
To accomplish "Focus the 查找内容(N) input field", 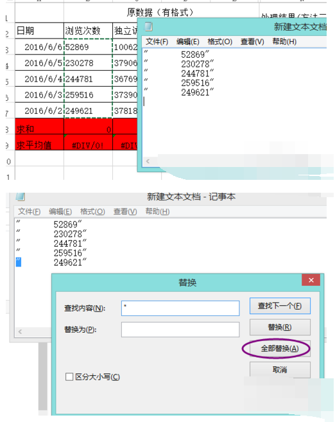I will point(180,308).
